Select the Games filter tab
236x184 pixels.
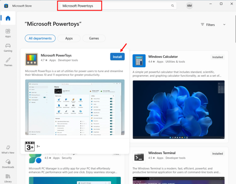pyautogui.click(x=94, y=38)
